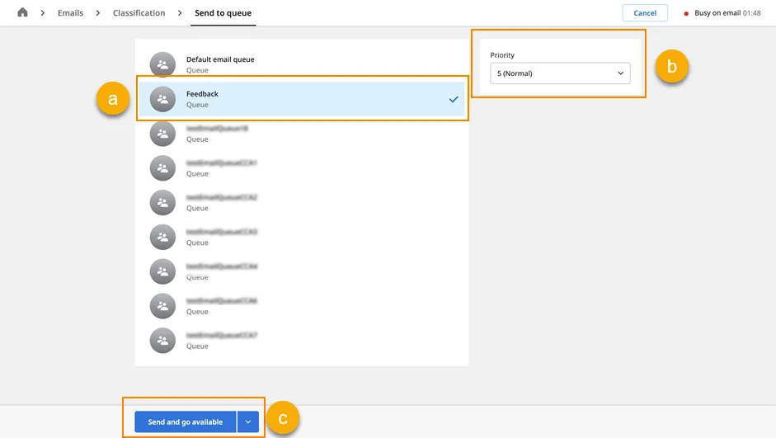
Task: Open the Busy on email status indicator
Action: [722, 13]
